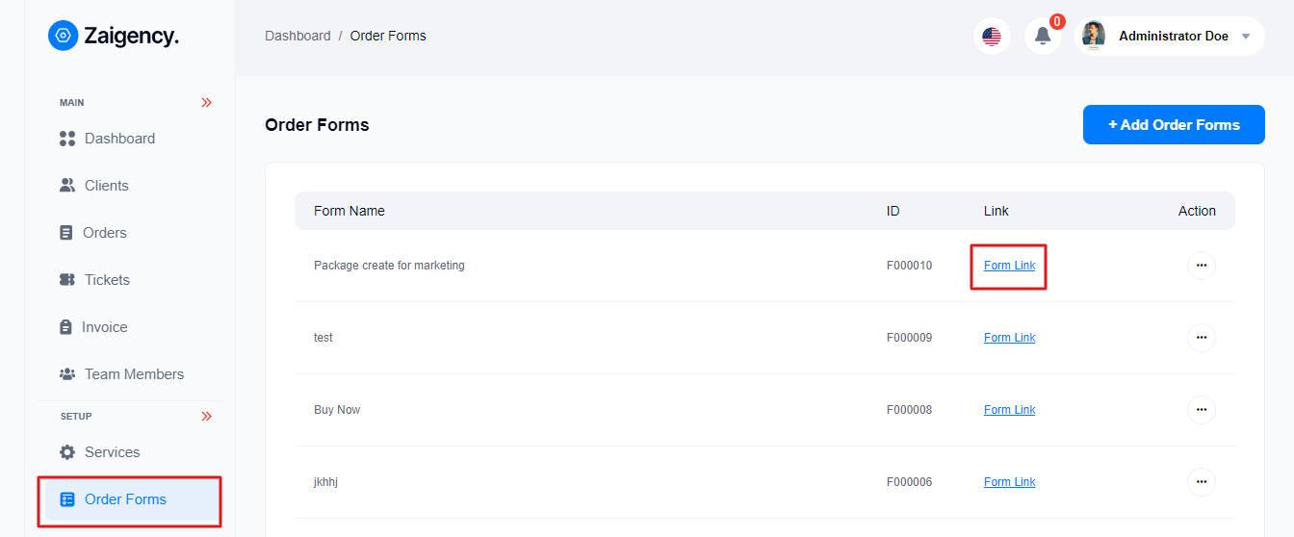Open action menu for Buy Now form
The width and height of the screenshot is (1294, 537).
[1201, 410]
